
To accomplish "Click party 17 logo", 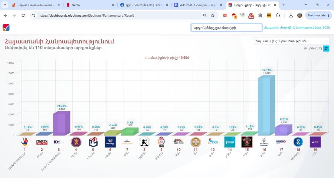I will click(281, 142).
